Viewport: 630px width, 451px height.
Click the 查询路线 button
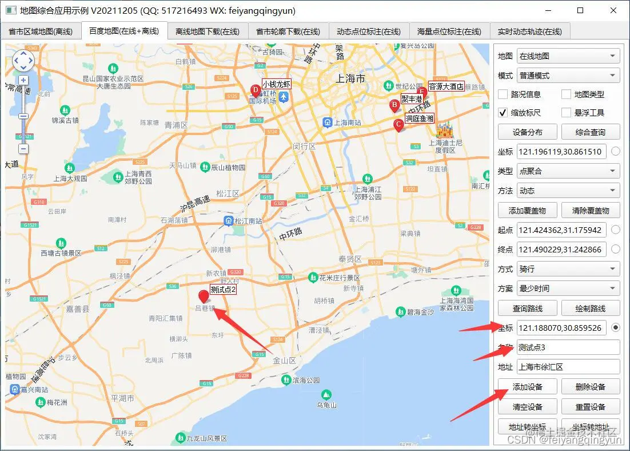528,308
